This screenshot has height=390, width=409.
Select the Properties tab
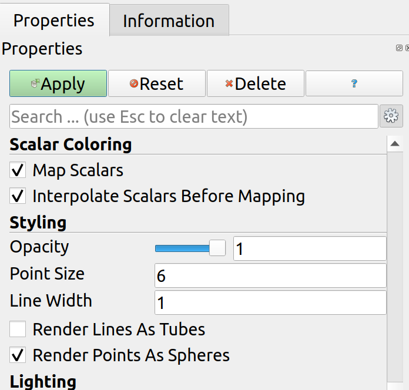click(x=54, y=20)
